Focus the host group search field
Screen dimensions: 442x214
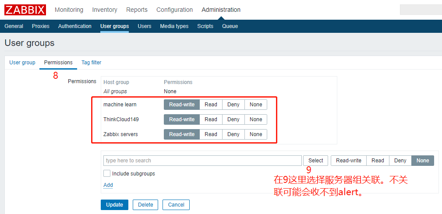(x=202, y=161)
